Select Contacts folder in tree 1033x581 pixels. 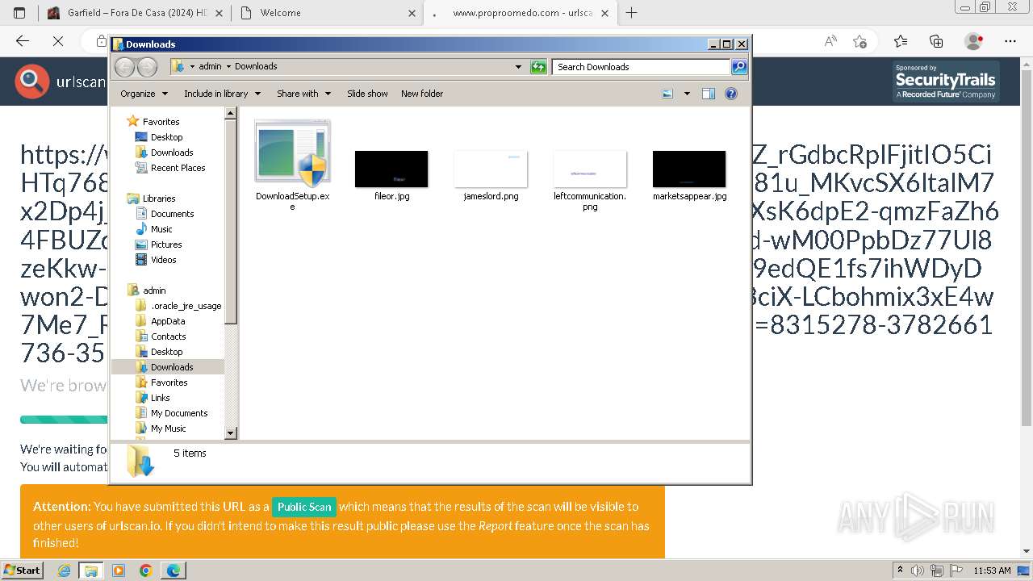pos(168,336)
